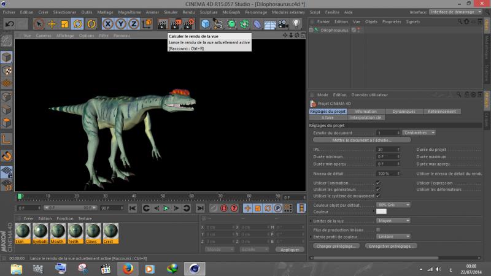Click the timeline playhead at frame 0
Viewport: 491px width, 276px height.
point(20,196)
